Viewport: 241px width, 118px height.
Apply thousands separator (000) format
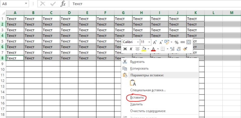tap(183, 42)
